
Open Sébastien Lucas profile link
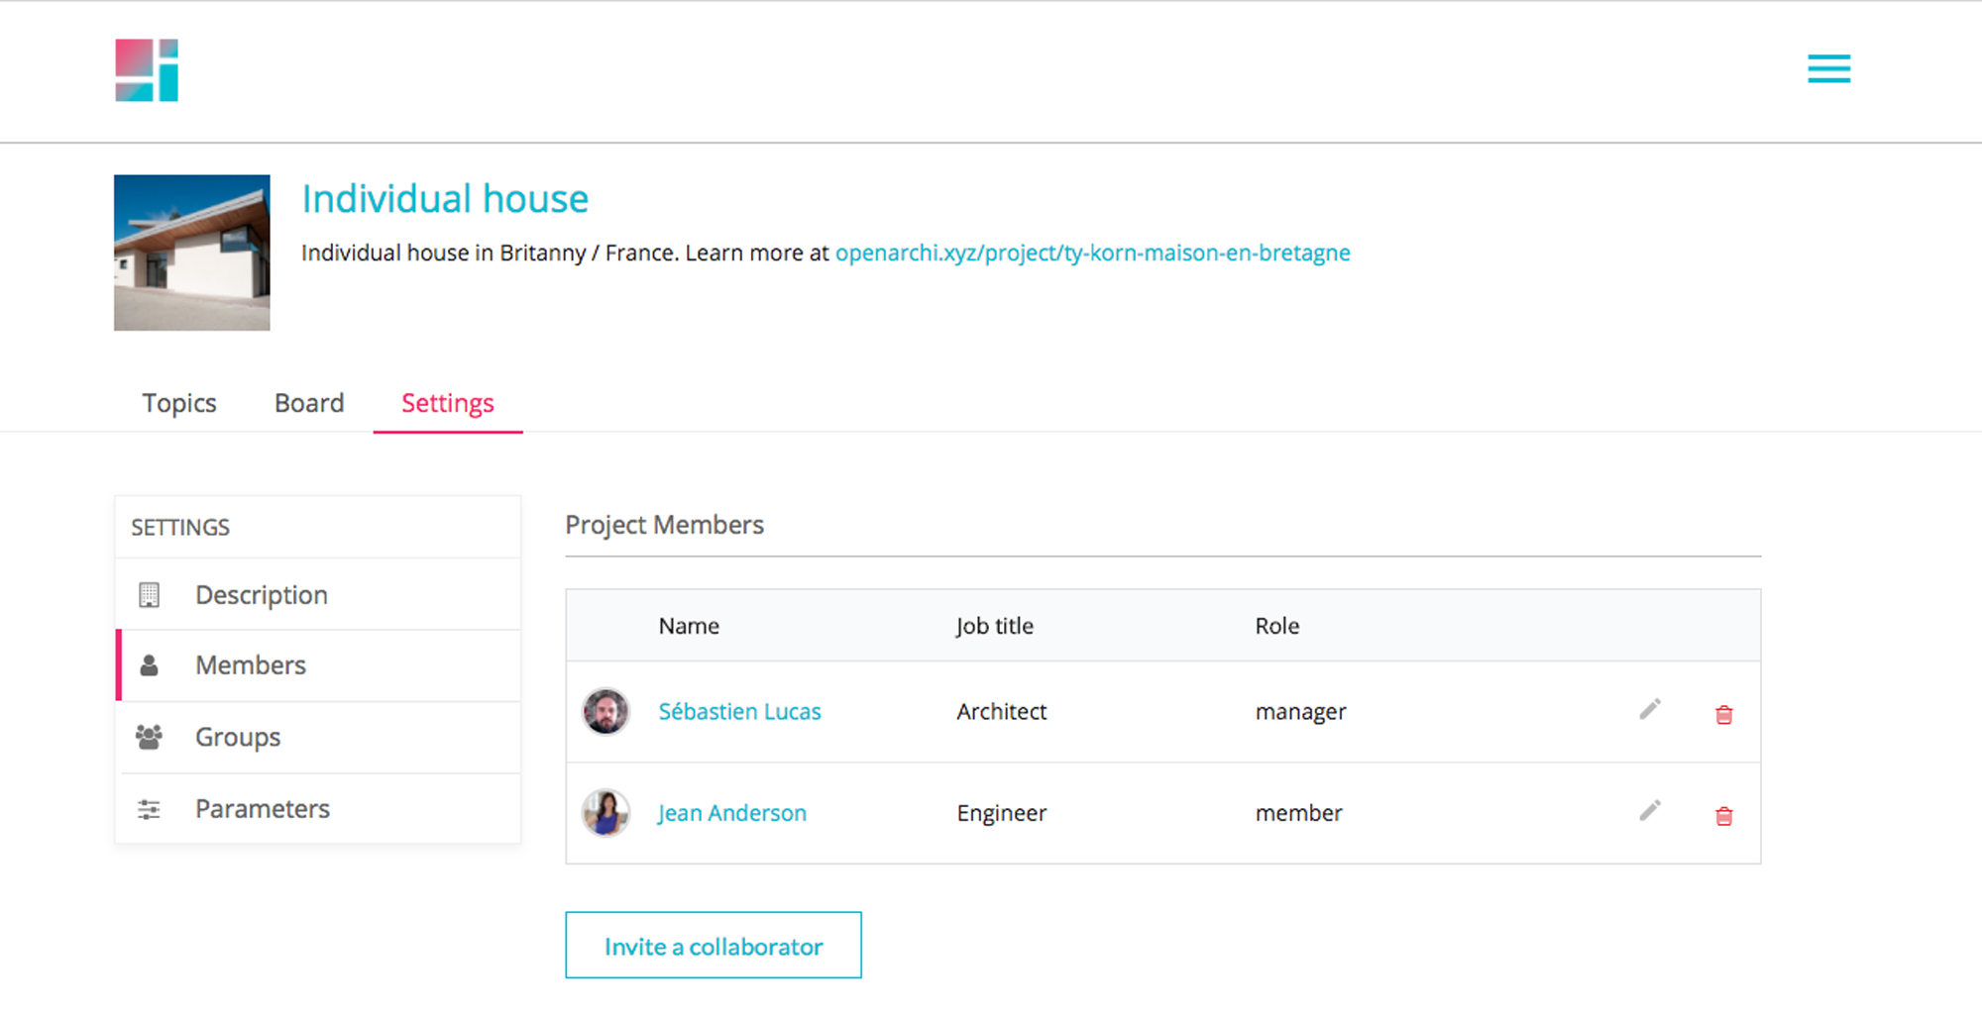coord(739,711)
